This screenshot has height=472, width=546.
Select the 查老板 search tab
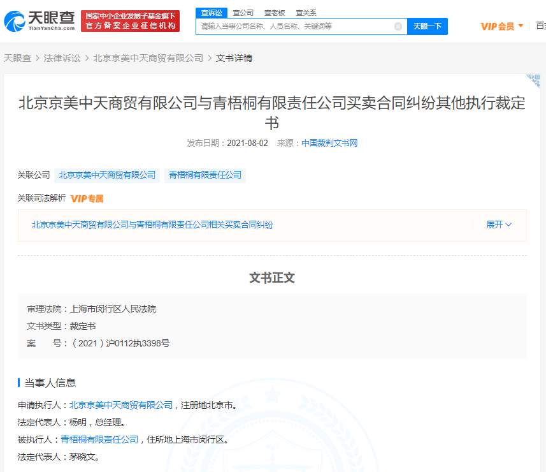275,12
